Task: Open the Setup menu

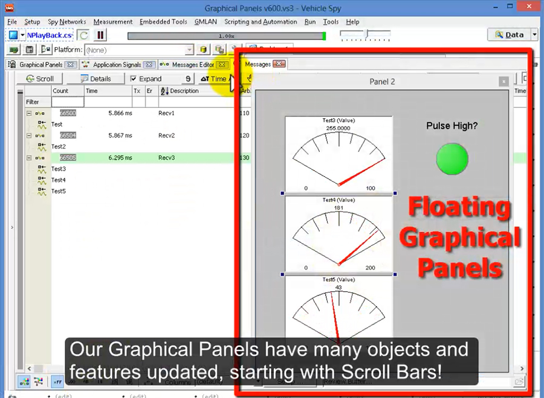Action: point(32,22)
